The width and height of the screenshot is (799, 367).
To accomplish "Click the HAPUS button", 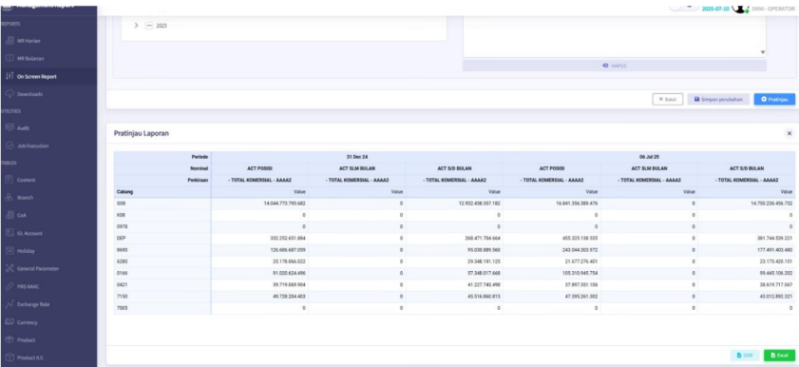I will 614,66.
